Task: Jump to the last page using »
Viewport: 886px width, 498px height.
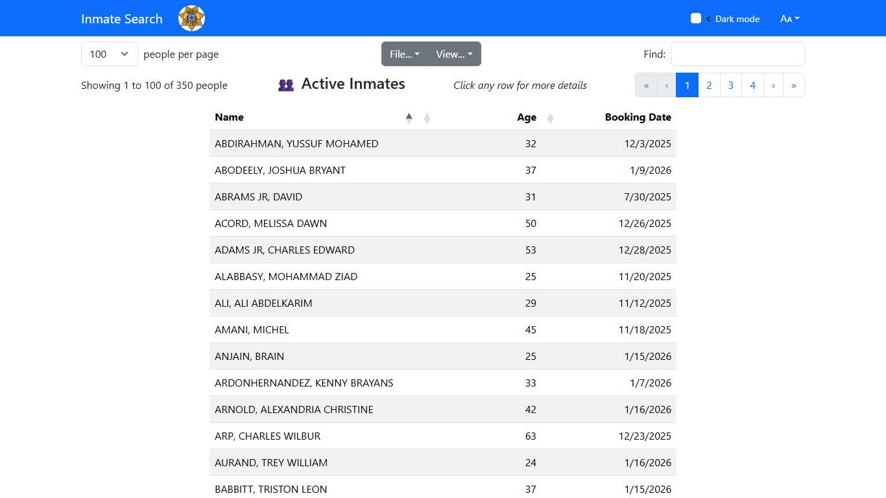Action: (794, 85)
